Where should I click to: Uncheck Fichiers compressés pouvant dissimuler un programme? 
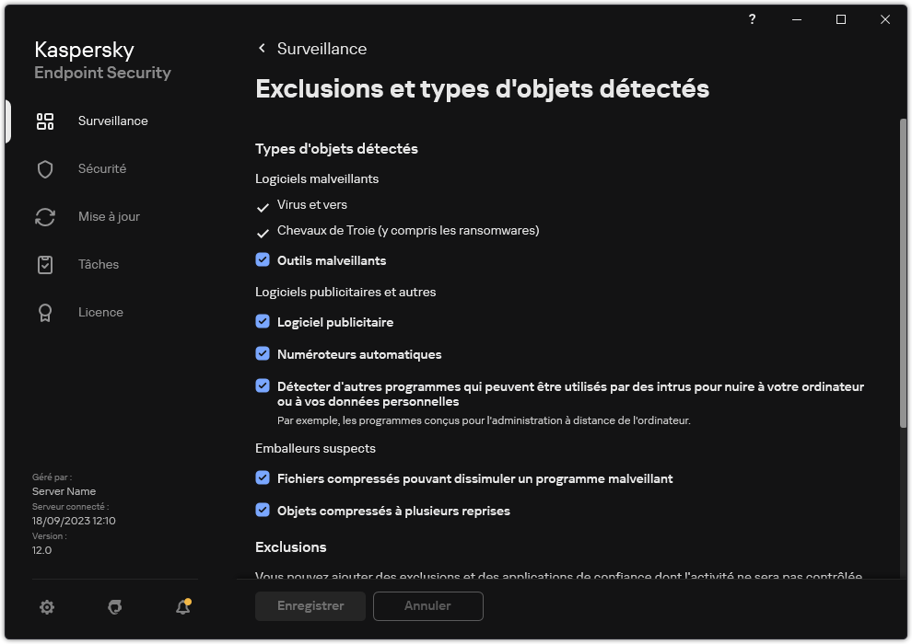[263, 478]
